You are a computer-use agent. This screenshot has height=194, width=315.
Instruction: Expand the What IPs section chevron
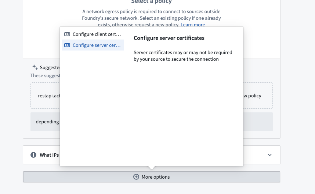click(x=269, y=155)
